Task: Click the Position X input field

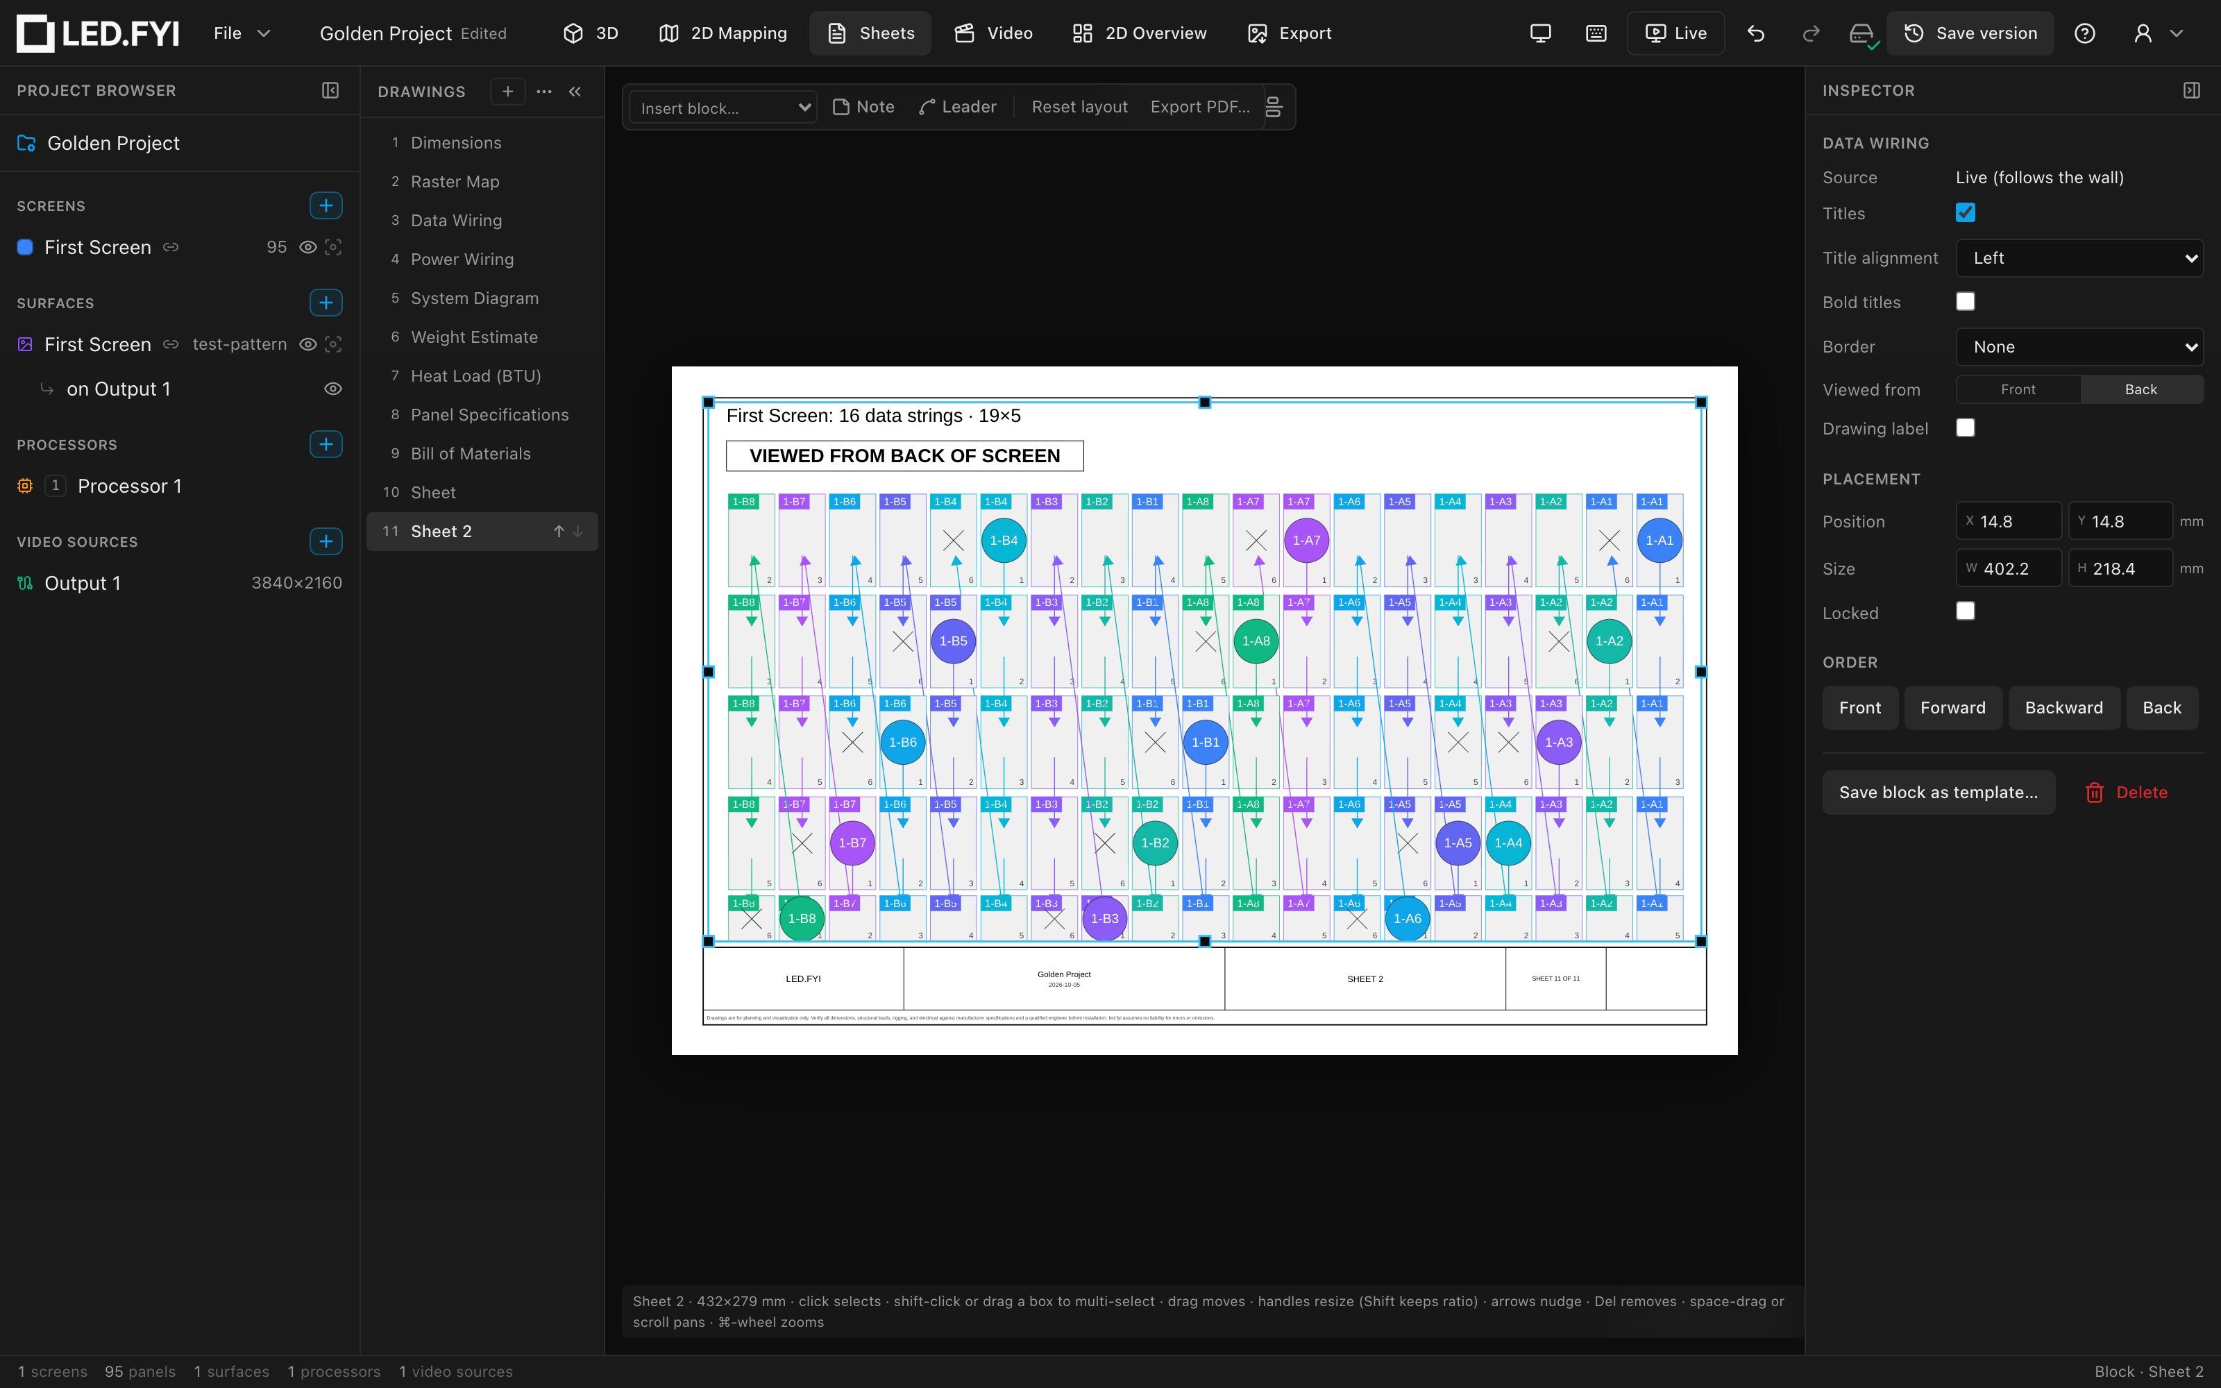Action: click(2008, 520)
